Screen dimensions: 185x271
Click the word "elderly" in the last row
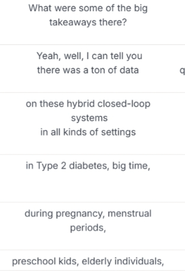click(x=97, y=262)
